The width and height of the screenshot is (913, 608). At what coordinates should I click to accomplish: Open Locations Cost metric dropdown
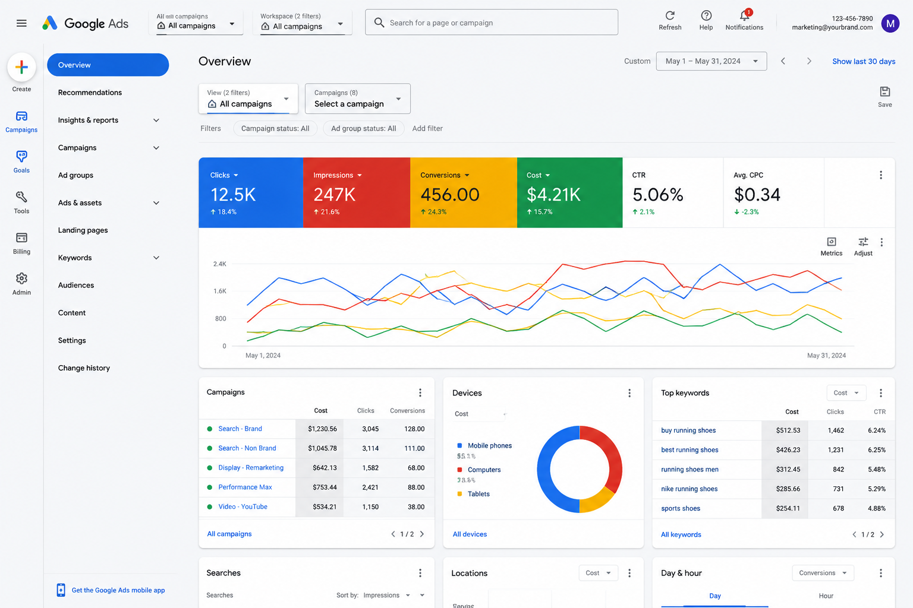[x=599, y=573]
